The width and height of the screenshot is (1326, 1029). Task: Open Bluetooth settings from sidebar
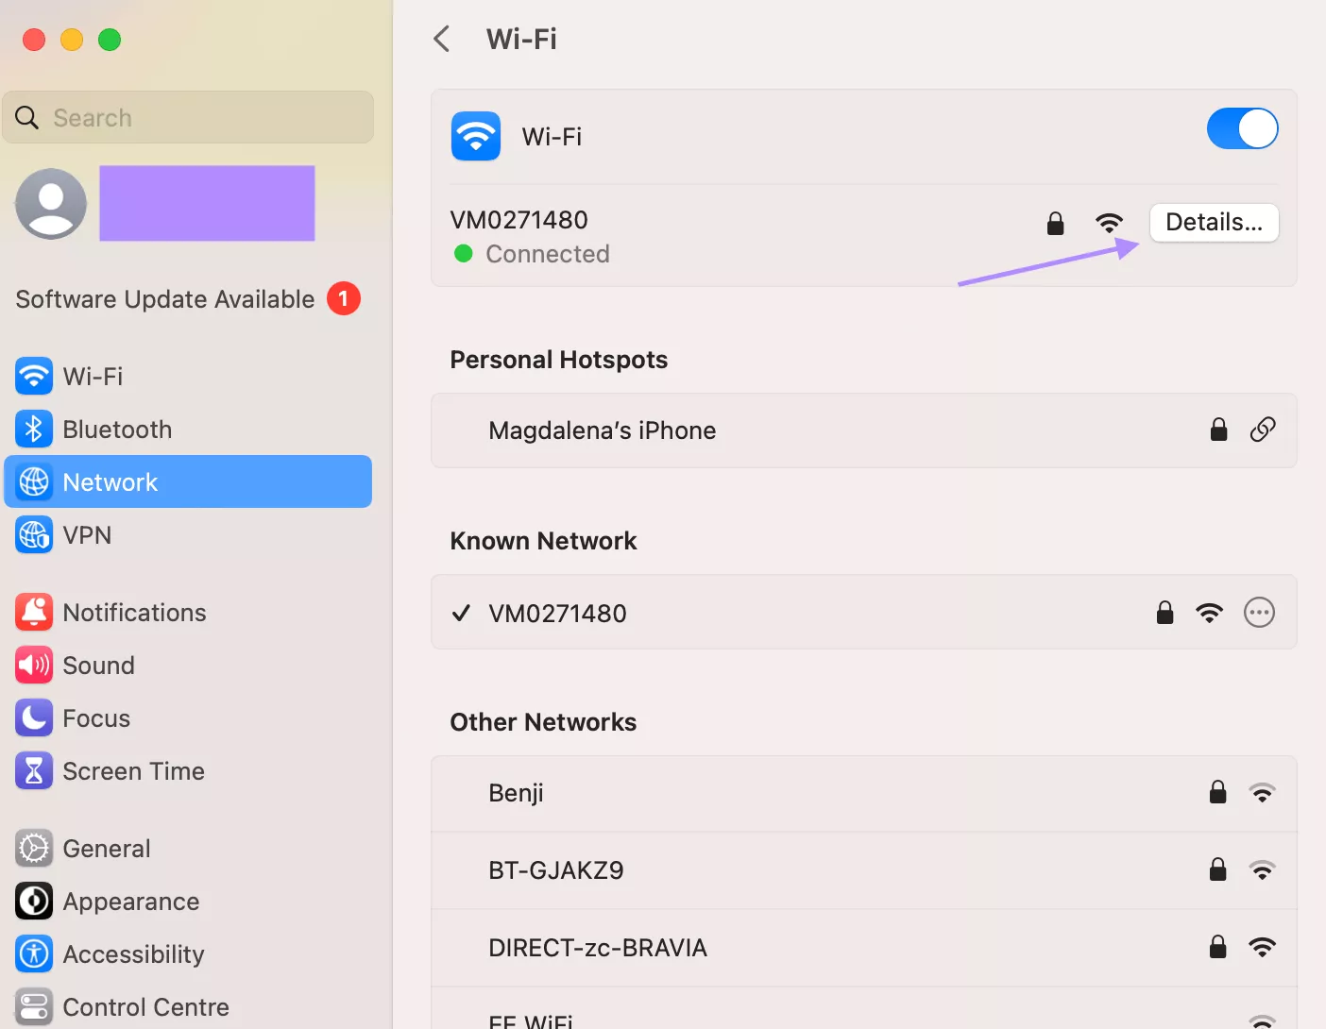(117, 429)
